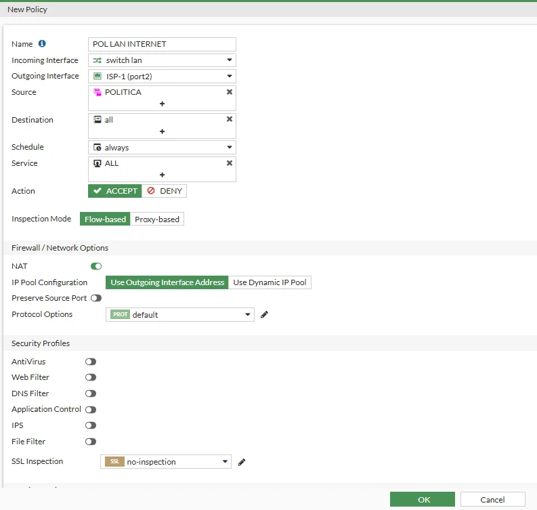Enable IPS security profile

[x=91, y=425]
